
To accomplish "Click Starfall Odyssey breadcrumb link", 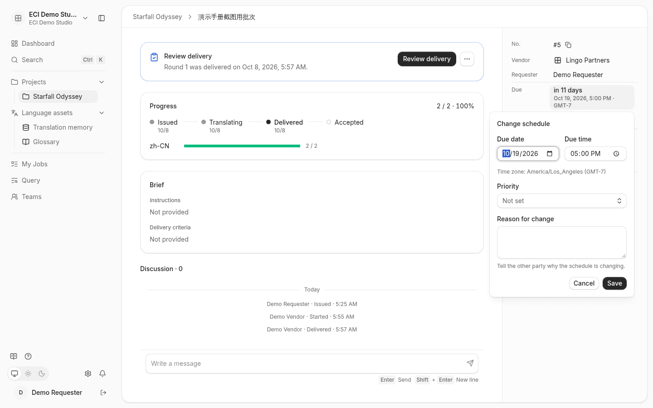I will pyautogui.click(x=157, y=17).
